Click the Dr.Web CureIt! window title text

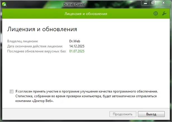(74, 4)
